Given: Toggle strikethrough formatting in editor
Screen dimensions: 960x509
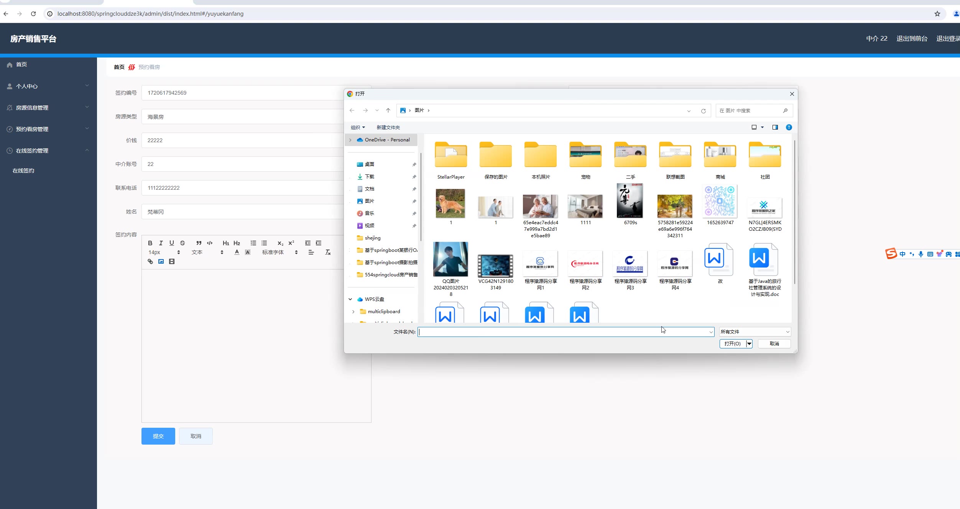Looking at the screenshot, I should [x=182, y=243].
